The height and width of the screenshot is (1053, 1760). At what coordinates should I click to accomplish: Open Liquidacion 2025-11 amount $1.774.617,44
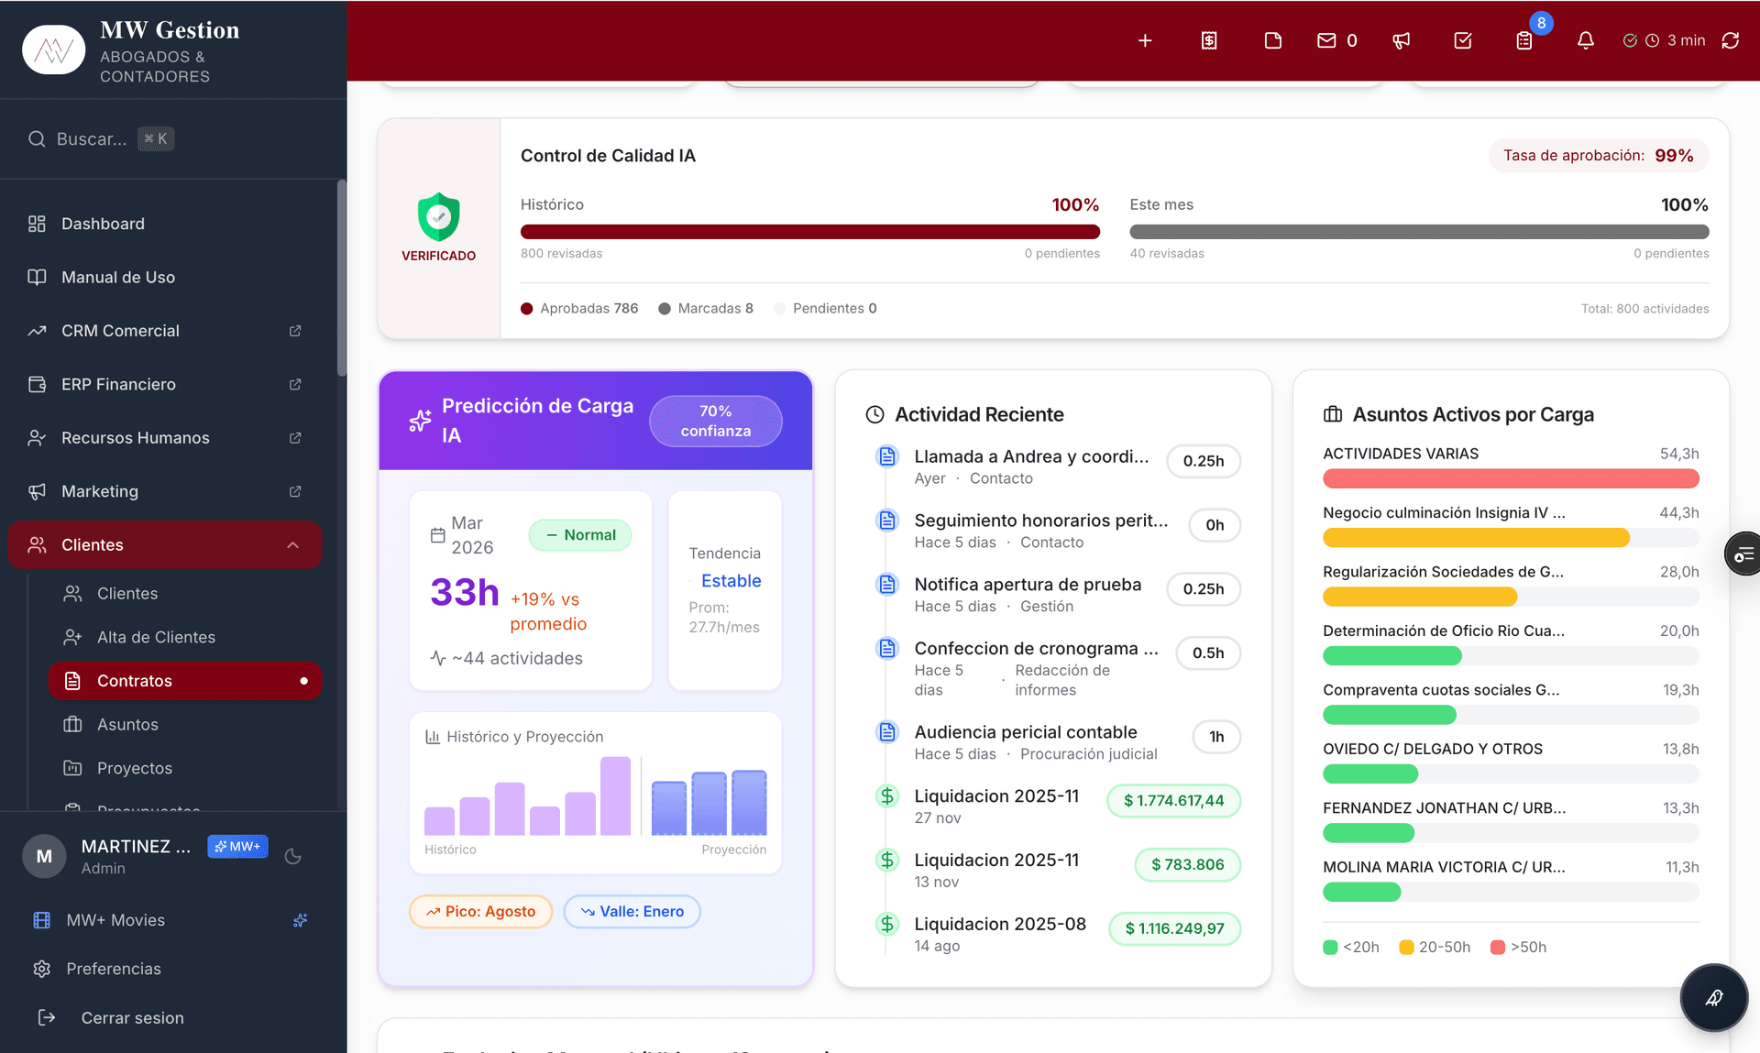[x=1173, y=800]
